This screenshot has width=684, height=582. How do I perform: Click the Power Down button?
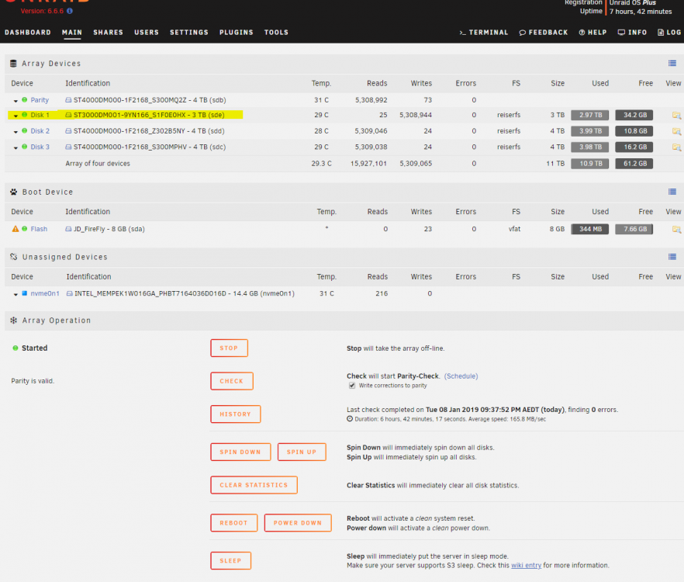click(x=298, y=522)
